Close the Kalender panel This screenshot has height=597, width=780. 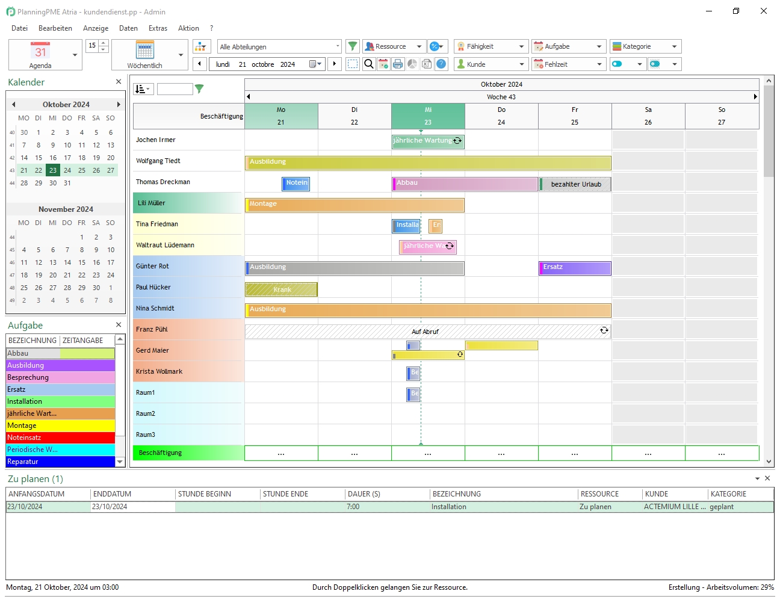click(119, 82)
